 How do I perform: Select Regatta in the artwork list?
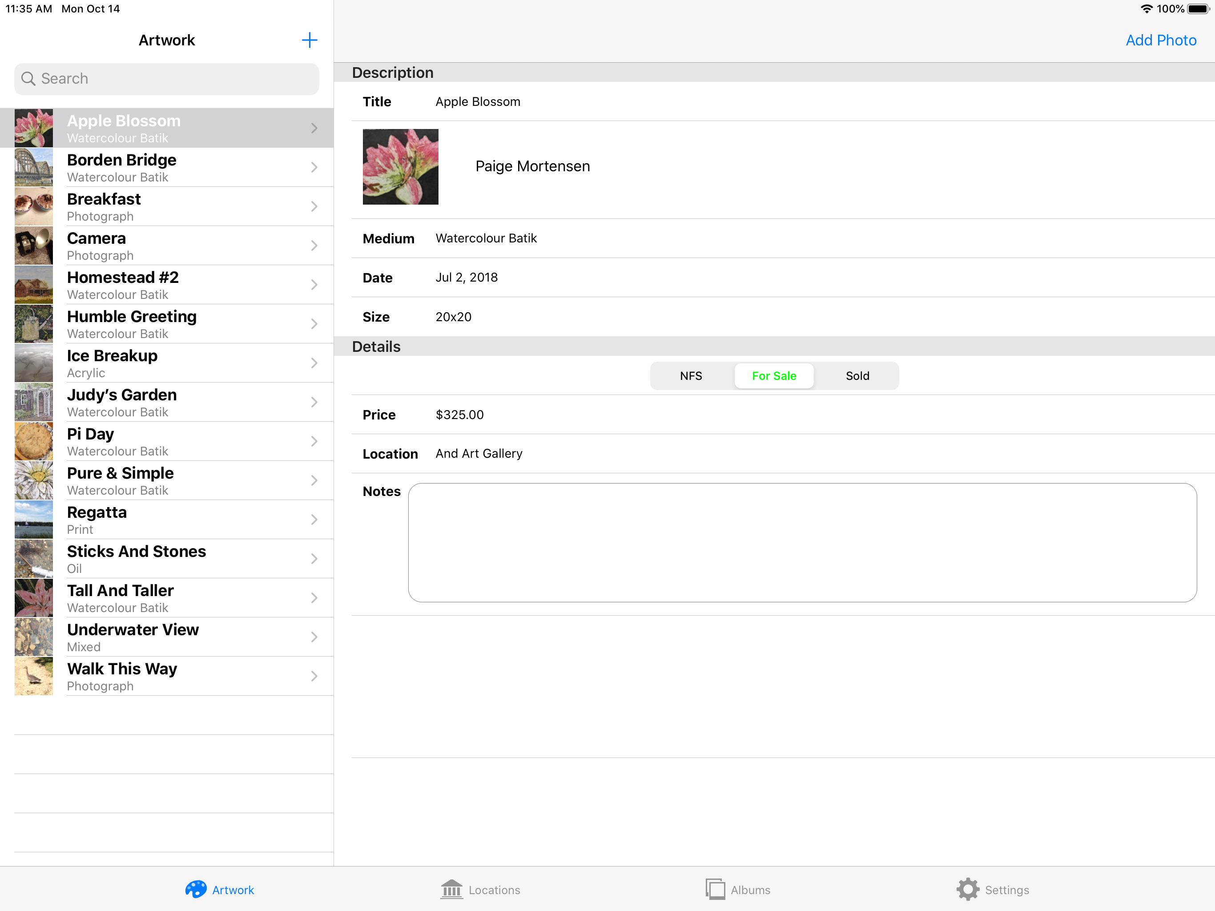165,520
